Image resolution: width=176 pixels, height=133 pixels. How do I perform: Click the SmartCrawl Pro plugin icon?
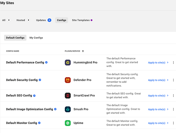tap(68, 96)
